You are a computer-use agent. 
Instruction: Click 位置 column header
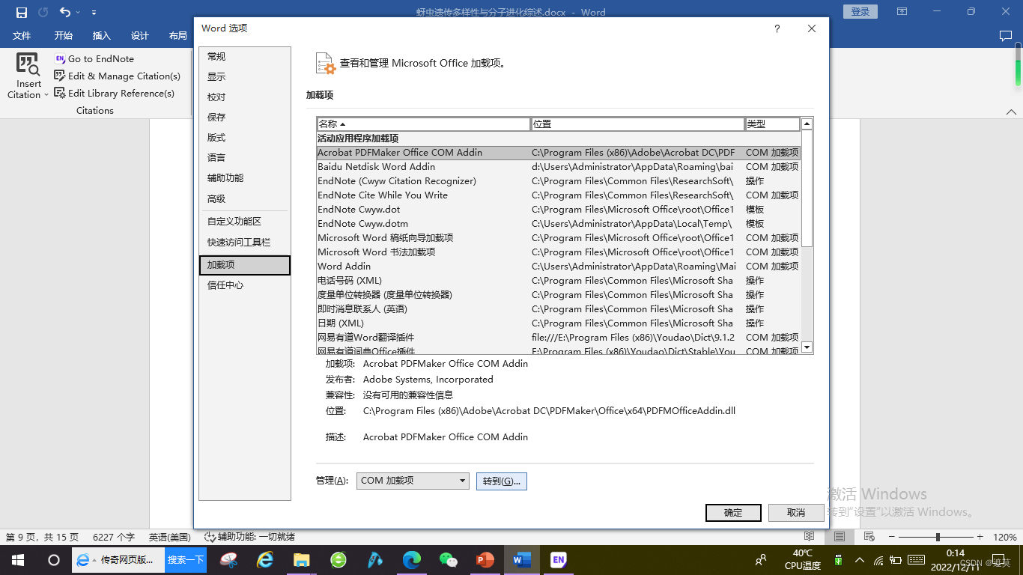pyautogui.click(x=637, y=124)
